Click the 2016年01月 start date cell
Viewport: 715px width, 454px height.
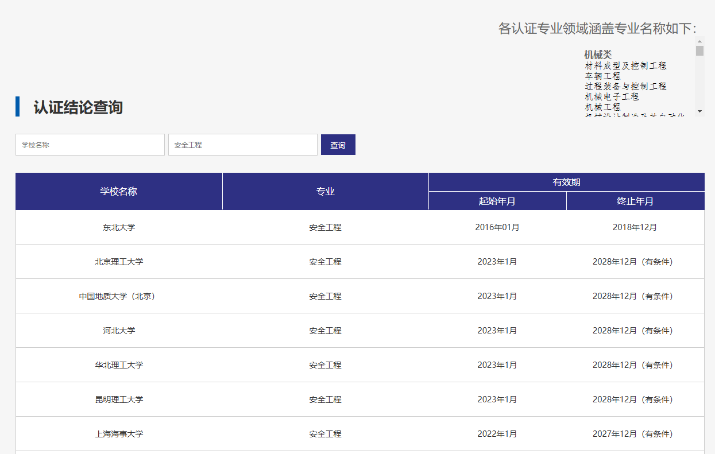point(497,227)
